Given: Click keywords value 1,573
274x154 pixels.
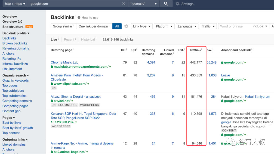Looking at the screenshot, I should [213, 114].
